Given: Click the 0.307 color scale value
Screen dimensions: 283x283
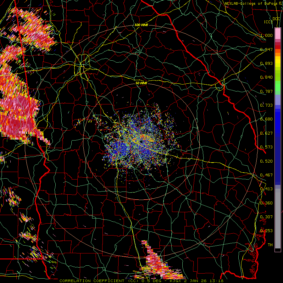Looking at the screenshot, I should 266,217.
